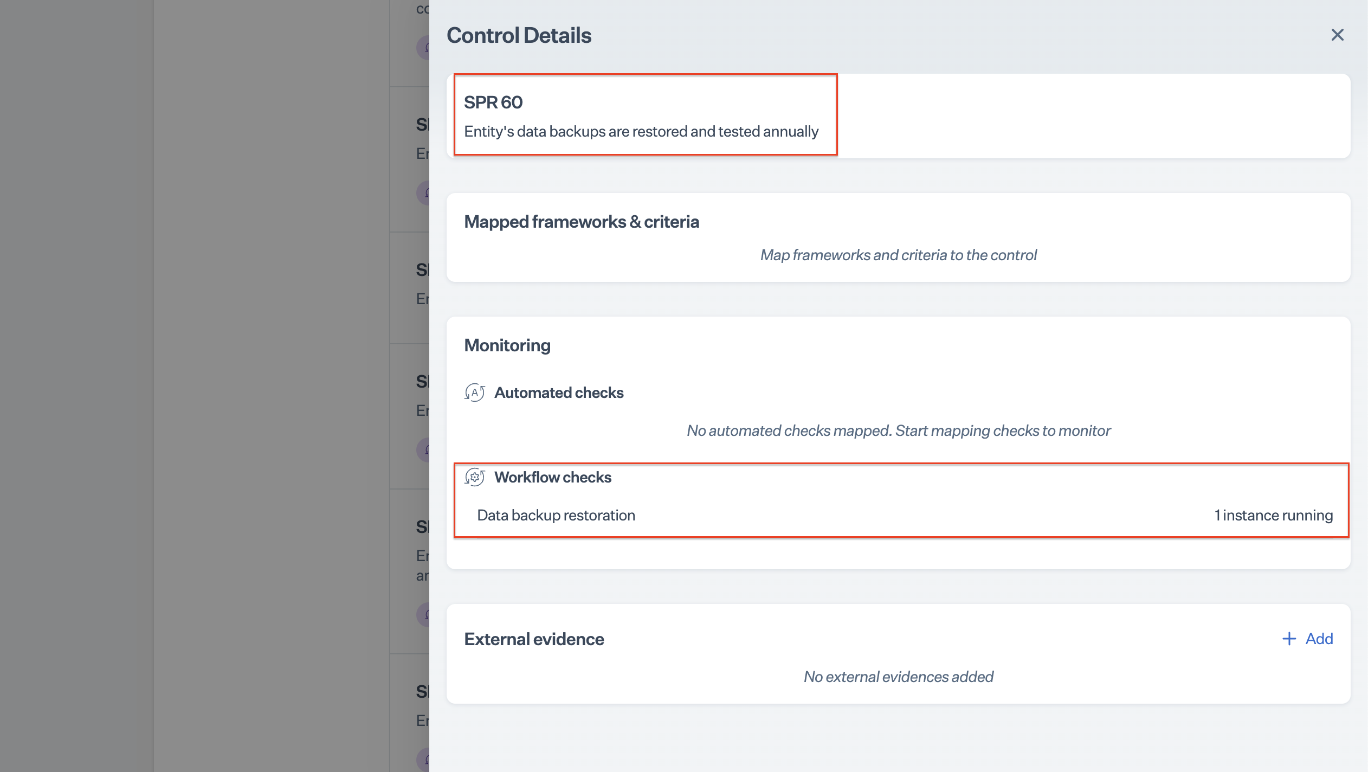Screen dimensions: 1368x772
Task: Click the topmost partially hidden purple avatar icon
Action: coord(423,48)
